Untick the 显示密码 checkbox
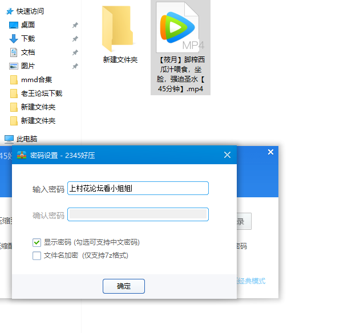This screenshot has width=356, height=333. tap(37, 242)
